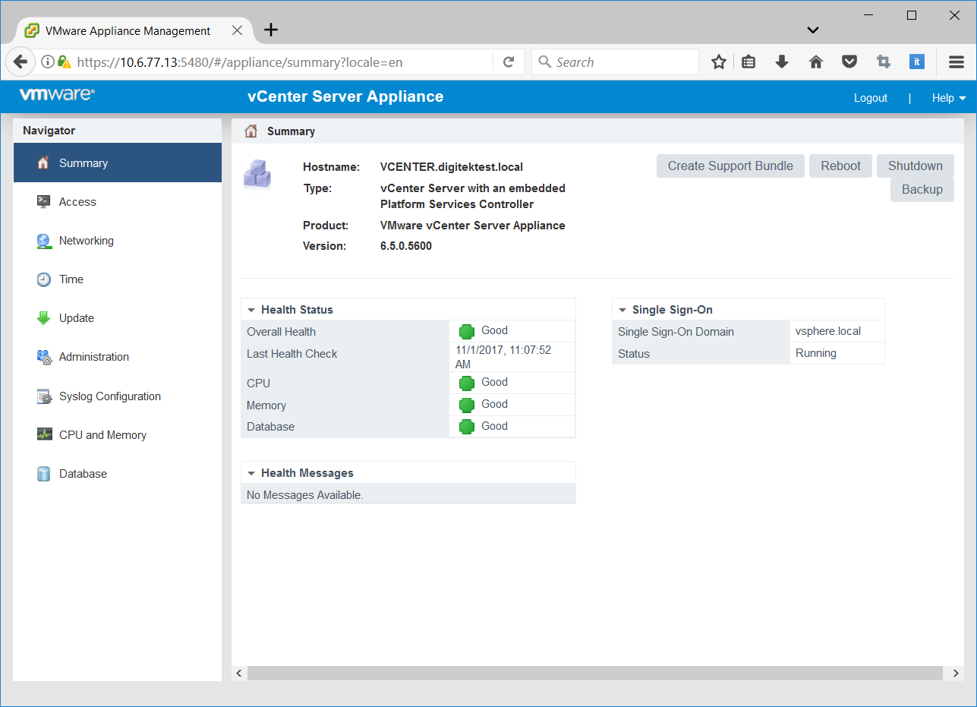Click the horizontal scrollbar left arrow
977x707 pixels.
click(x=238, y=673)
